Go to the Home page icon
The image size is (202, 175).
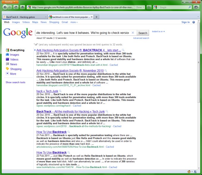point(22,7)
